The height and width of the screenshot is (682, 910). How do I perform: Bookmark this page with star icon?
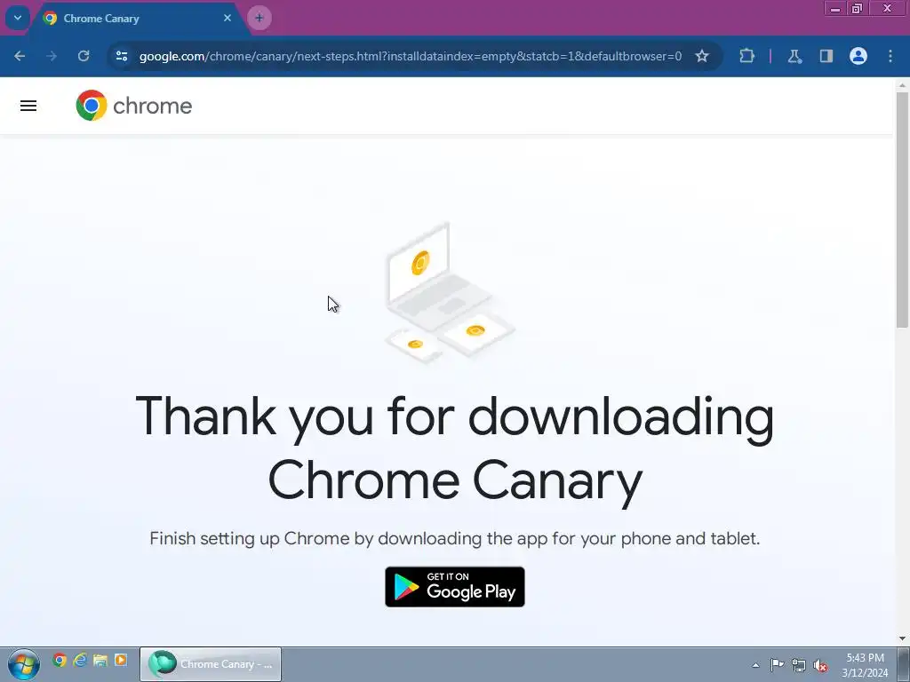tap(702, 56)
